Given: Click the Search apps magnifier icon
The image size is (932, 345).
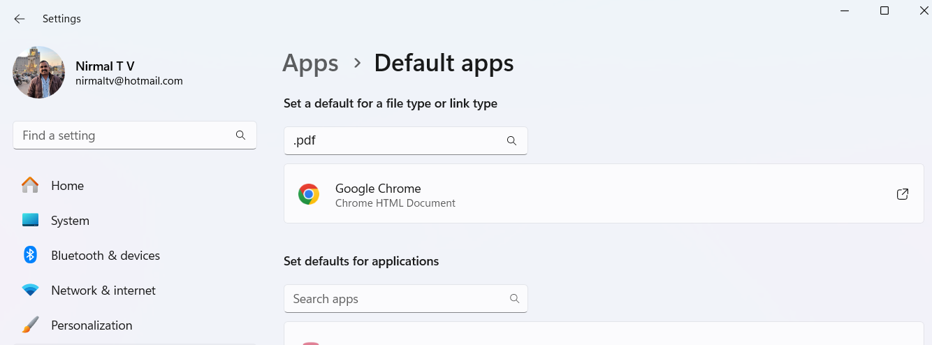Looking at the screenshot, I should pyautogui.click(x=514, y=299).
